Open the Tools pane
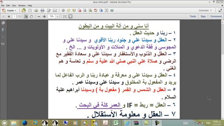224x126 pixels. coord(193,16)
